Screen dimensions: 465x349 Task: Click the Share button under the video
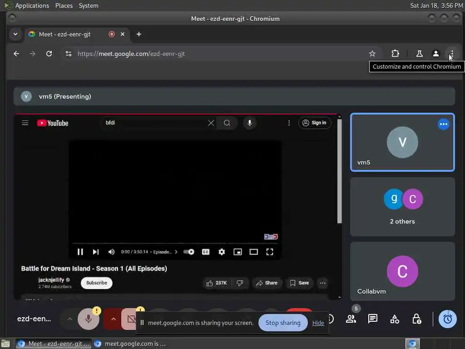267,283
